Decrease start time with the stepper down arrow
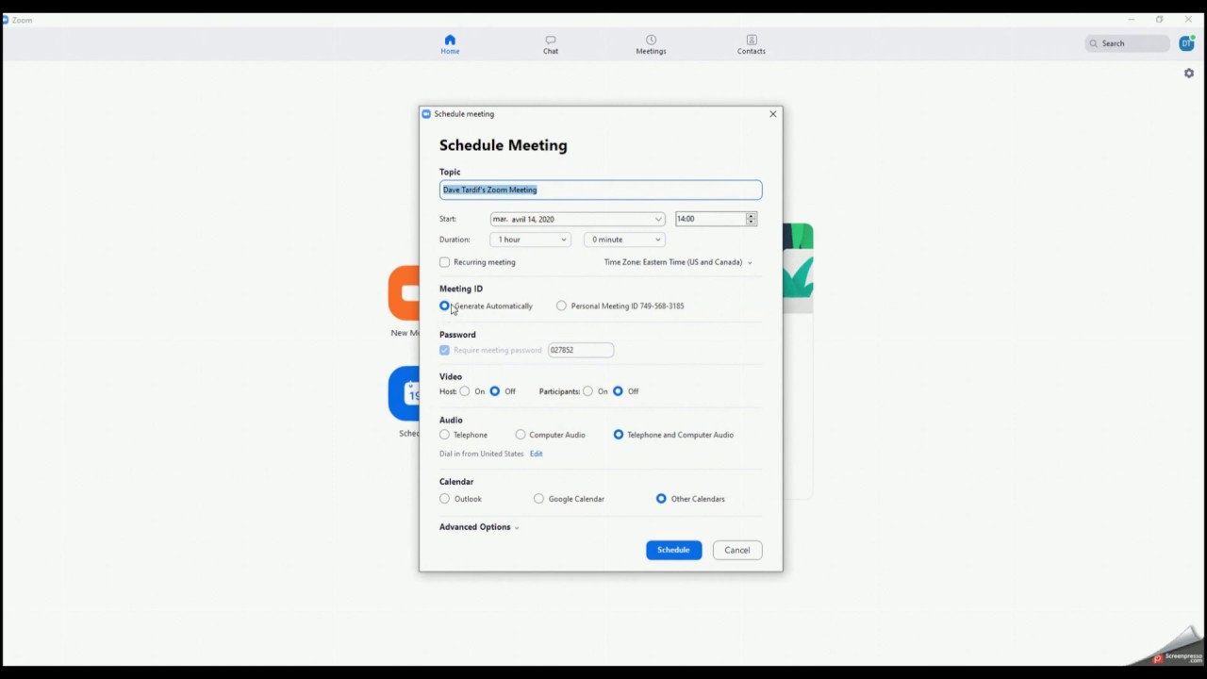 coord(751,223)
